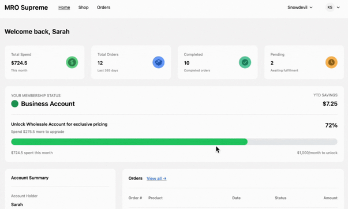The width and height of the screenshot is (348, 209).
Task: Click the KS user avatar
Action: click(330, 8)
